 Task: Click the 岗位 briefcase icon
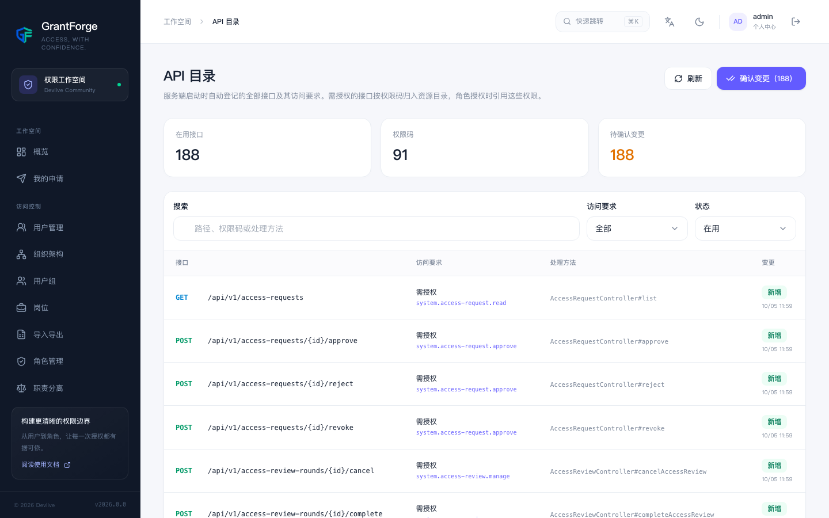point(21,307)
